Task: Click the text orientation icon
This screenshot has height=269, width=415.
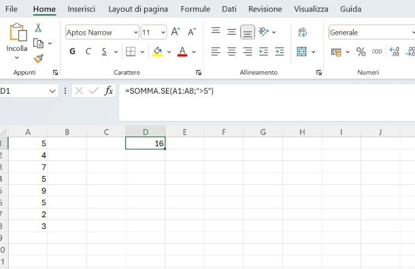Action: (263, 32)
